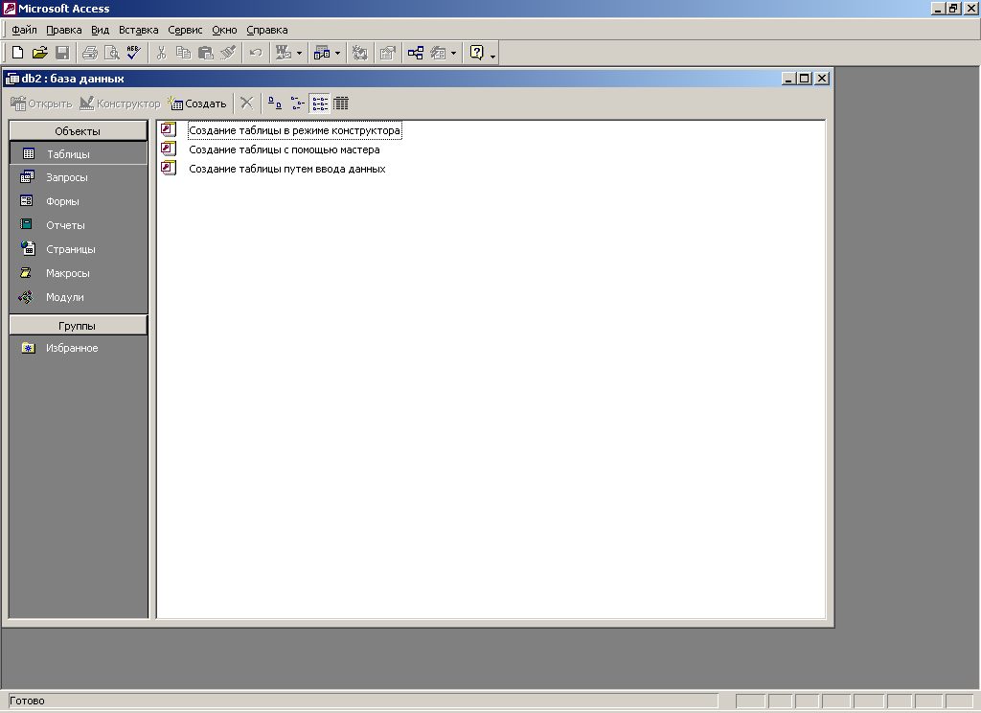The image size is (981, 713).
Task: Select 'Создание таблицы в режиме конструктора'
Action: click(x=295, y=131)
